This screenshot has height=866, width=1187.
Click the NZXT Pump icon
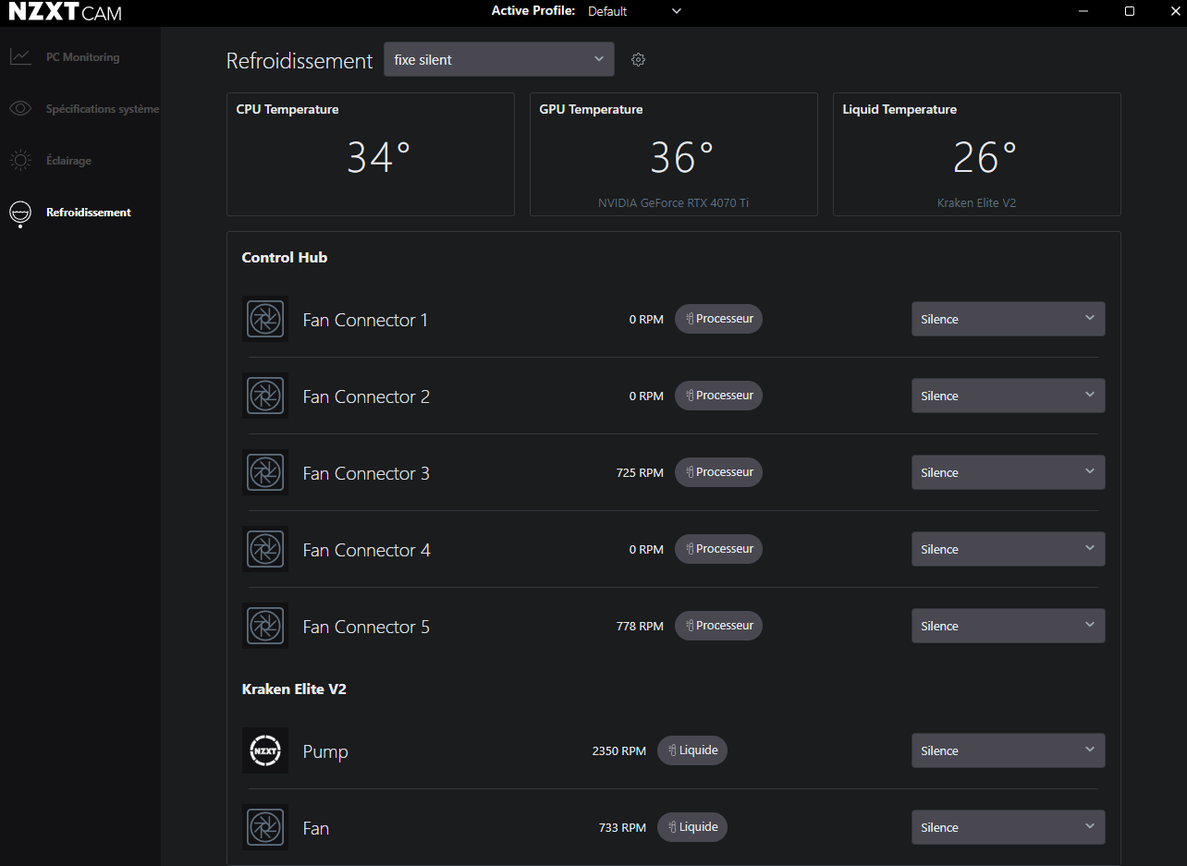[x=265, y=751]
